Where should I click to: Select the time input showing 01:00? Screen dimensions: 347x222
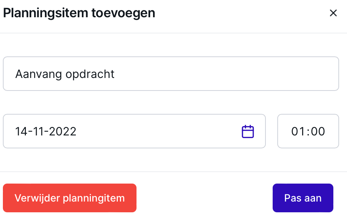click(308, 131)
